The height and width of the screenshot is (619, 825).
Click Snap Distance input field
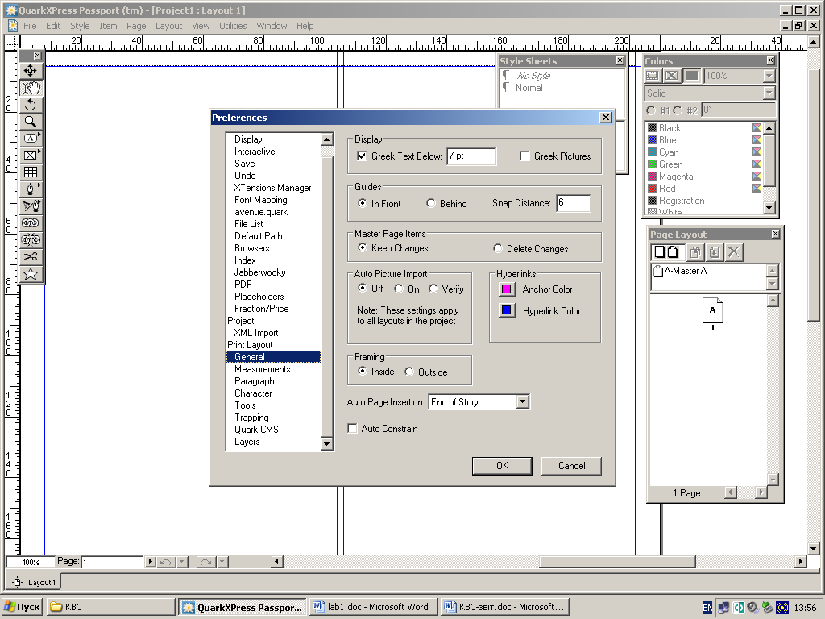tap(574, 203)
